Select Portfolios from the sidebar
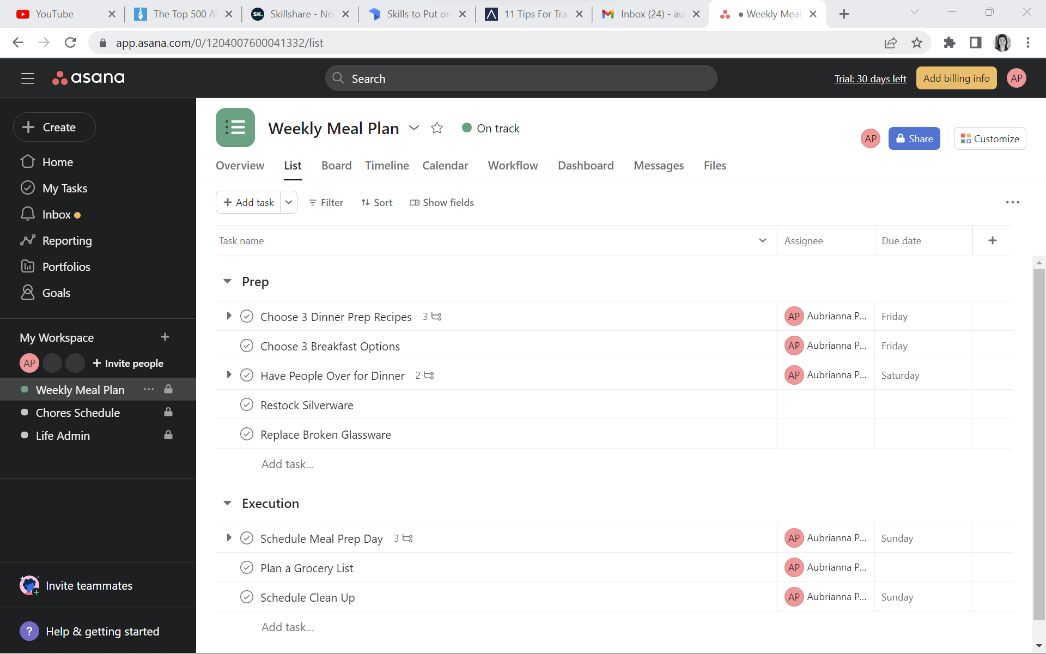Viewport: 1046px width, 654px height. [66, 267]
